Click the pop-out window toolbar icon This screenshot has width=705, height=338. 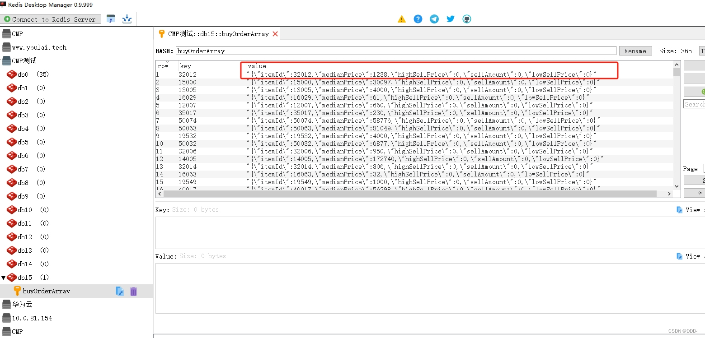coord(110,19)
